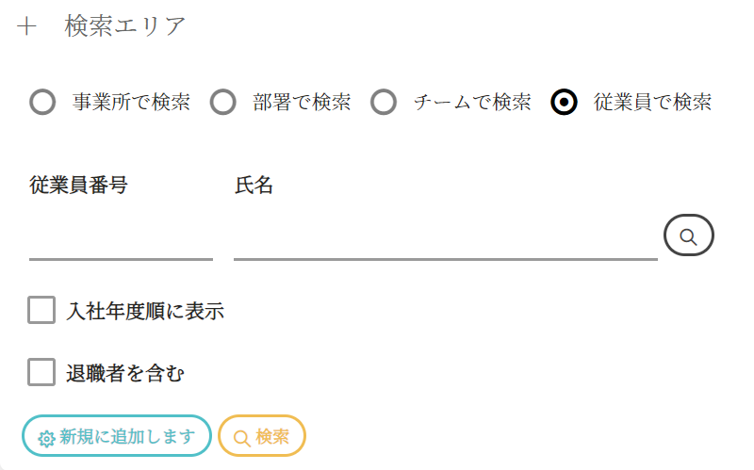Select the 従業員で検索 radio button

[564, 103]
